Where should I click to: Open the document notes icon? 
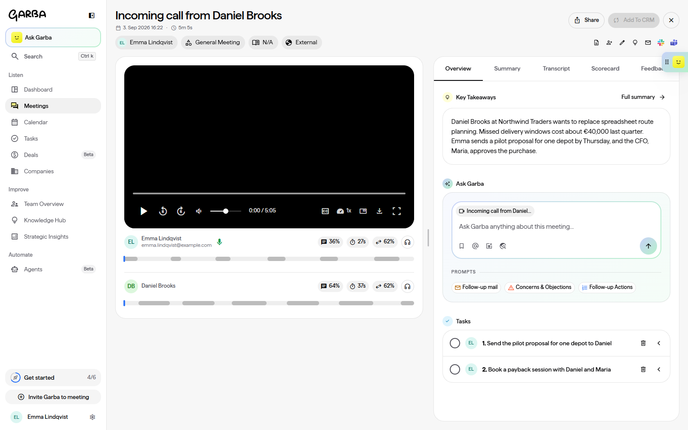(x=596, y=43)
